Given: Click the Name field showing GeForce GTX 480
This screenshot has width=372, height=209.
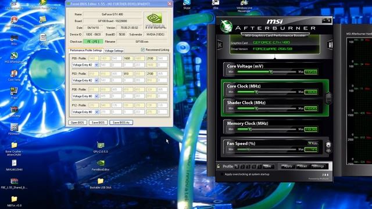Looking at the screenshot, I should click(x=112, y=15).
